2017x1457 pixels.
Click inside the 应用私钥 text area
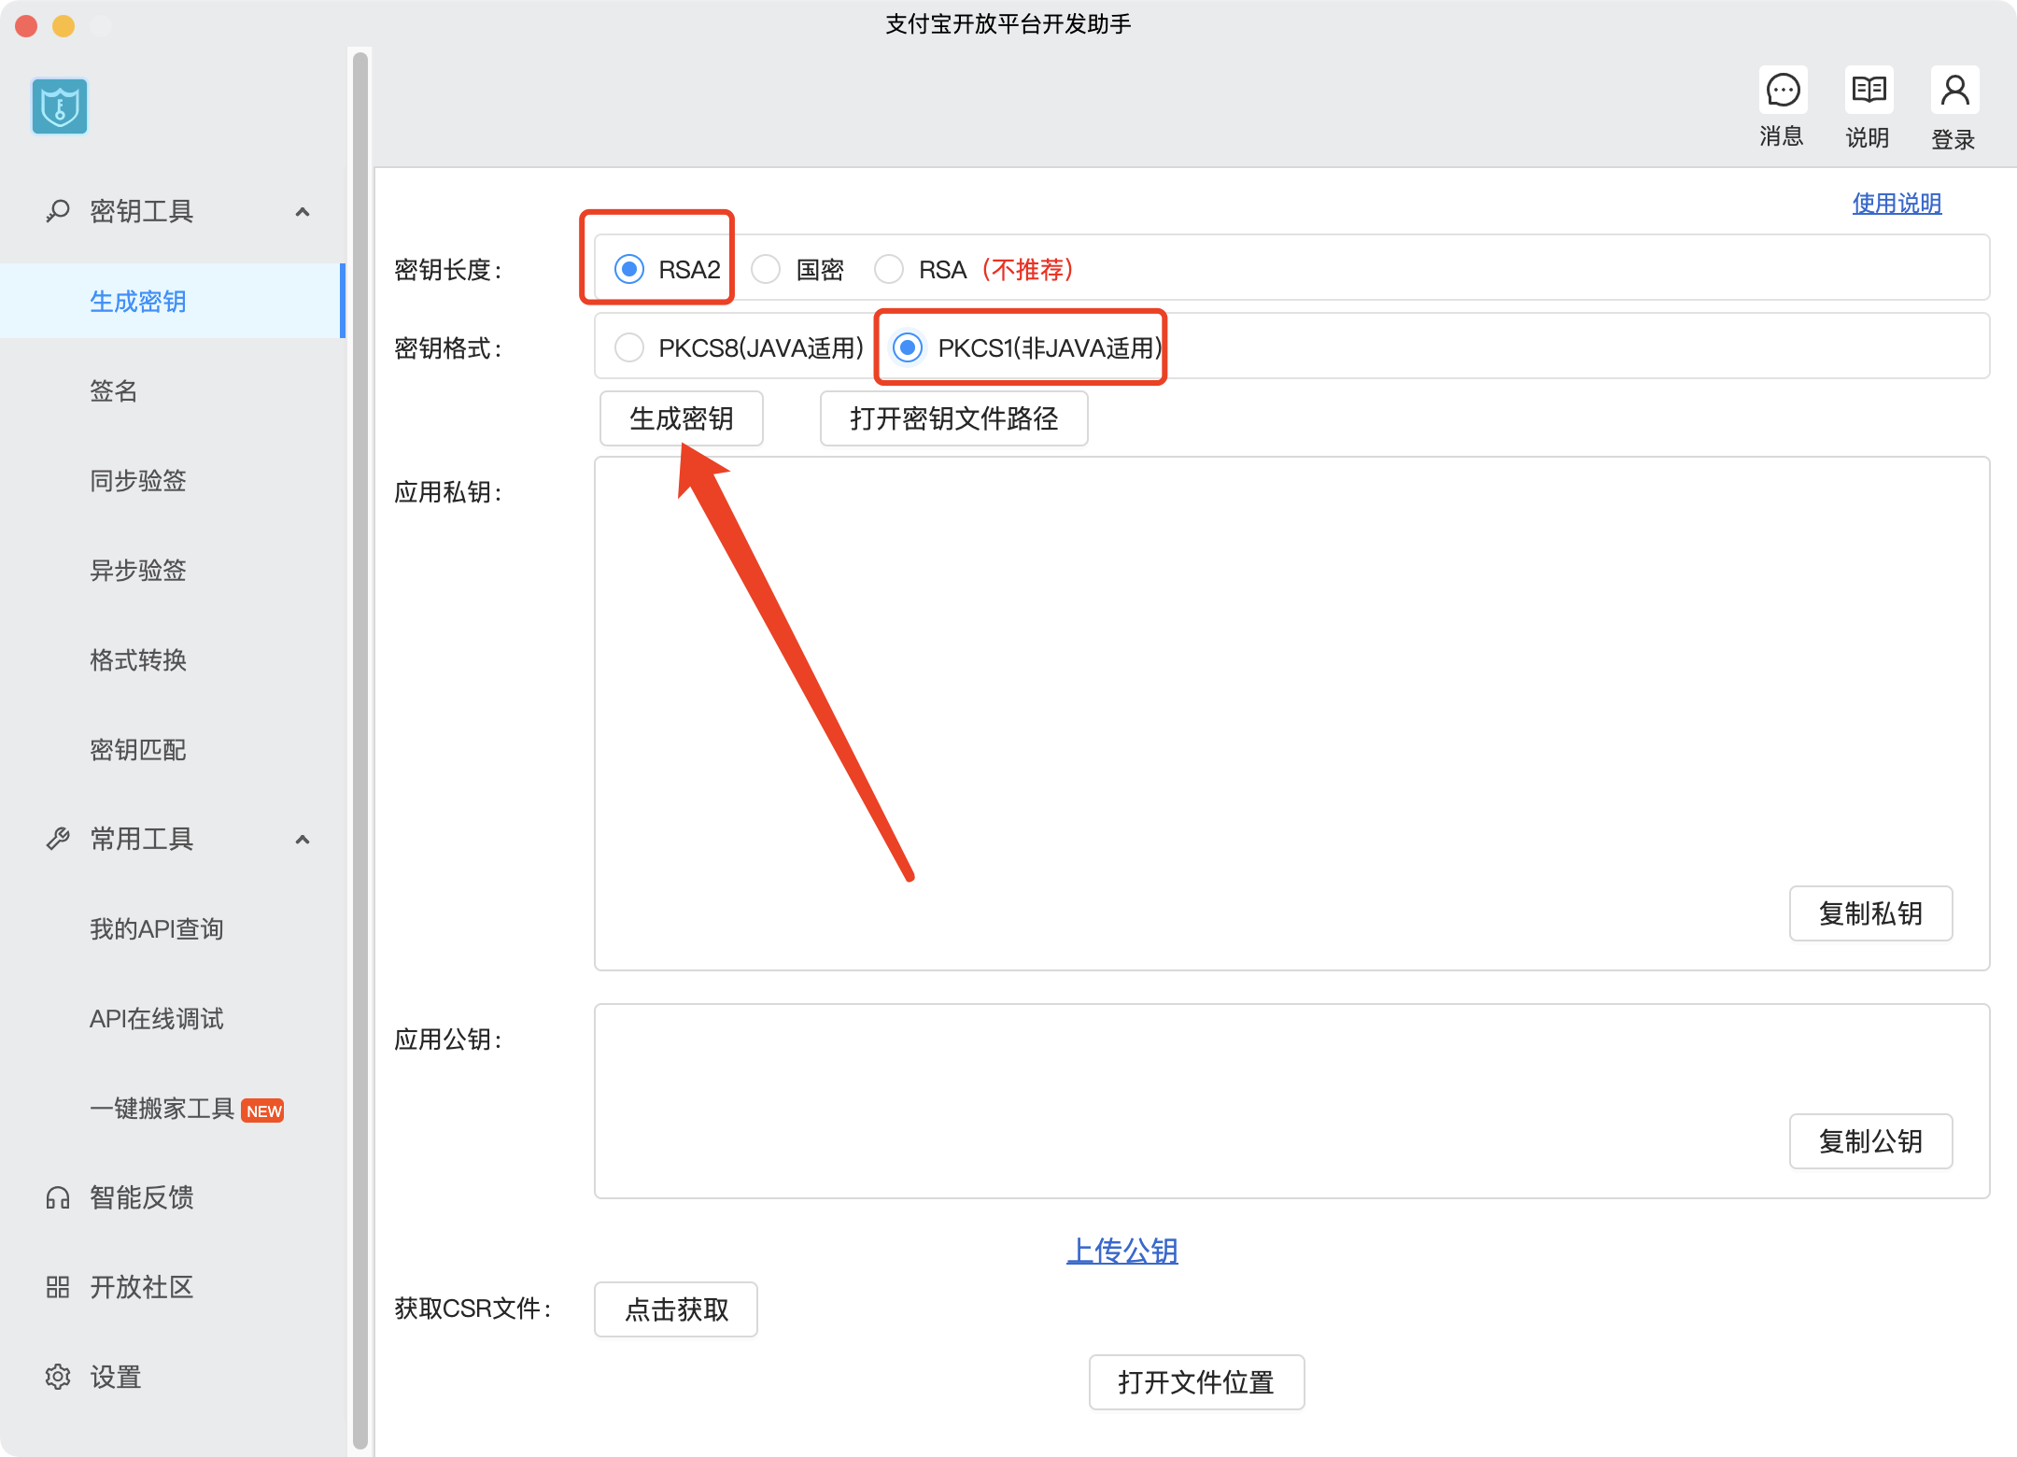[x=1291, y=714]
